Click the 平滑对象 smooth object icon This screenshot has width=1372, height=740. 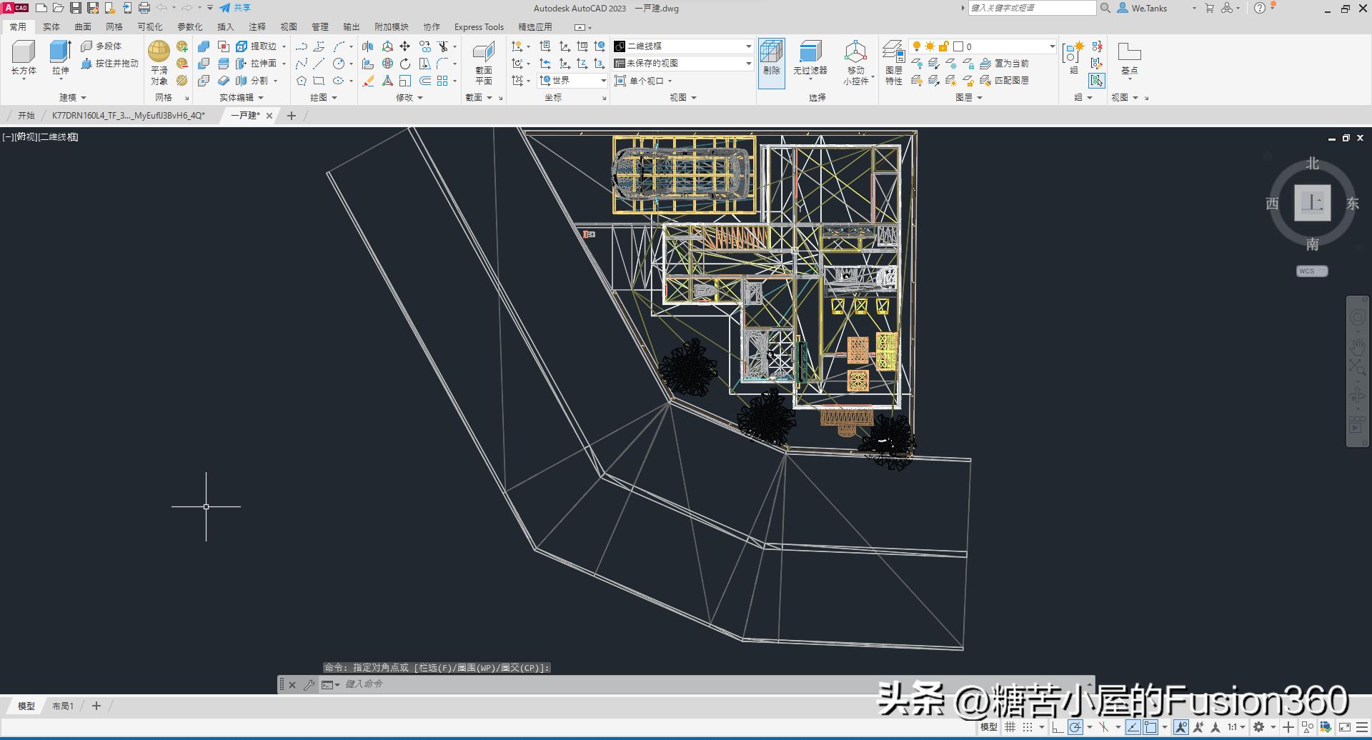coord(159,51)
